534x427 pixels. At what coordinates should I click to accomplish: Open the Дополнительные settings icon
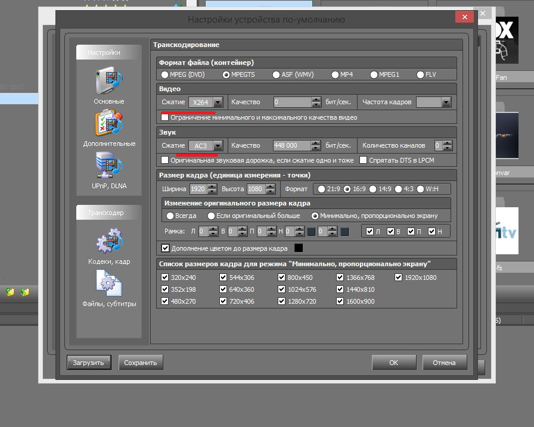(108, 124)
